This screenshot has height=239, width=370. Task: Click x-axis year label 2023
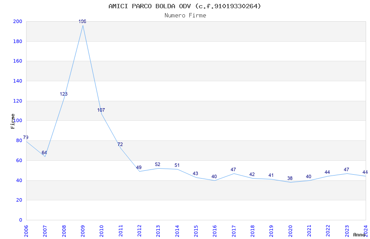point(347,231)
